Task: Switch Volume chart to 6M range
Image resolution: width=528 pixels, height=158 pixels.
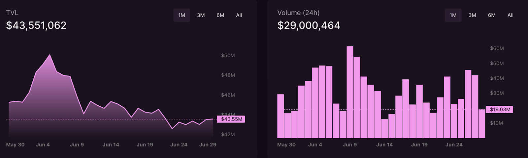Action: coord(492,15)
